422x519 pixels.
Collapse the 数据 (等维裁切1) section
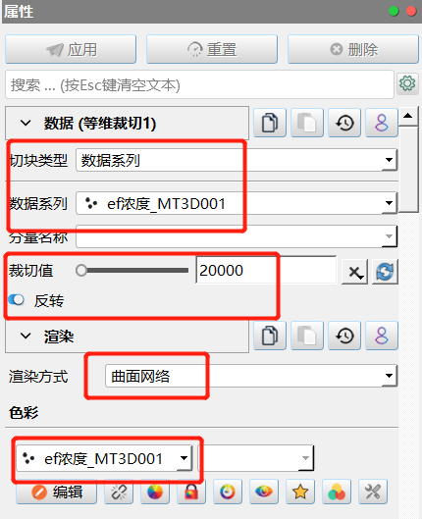26,124
